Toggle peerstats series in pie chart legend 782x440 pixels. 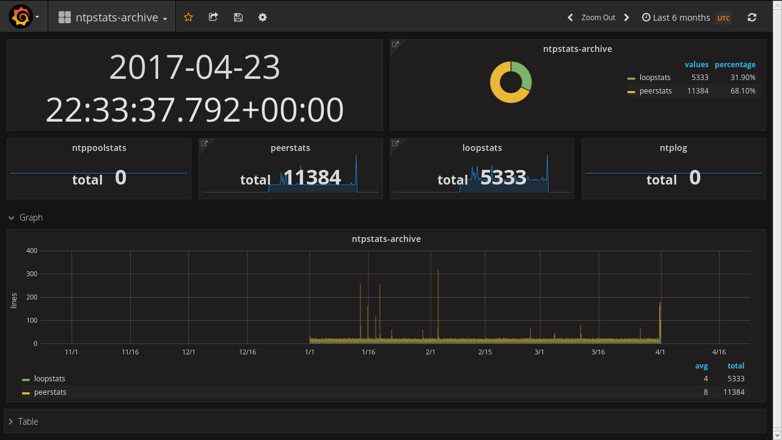pyautogui.click(x=656, y=91)
